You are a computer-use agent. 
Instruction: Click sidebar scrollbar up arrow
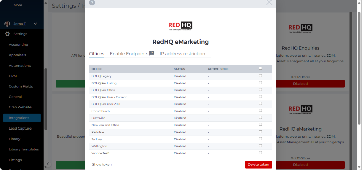[46, 3]
